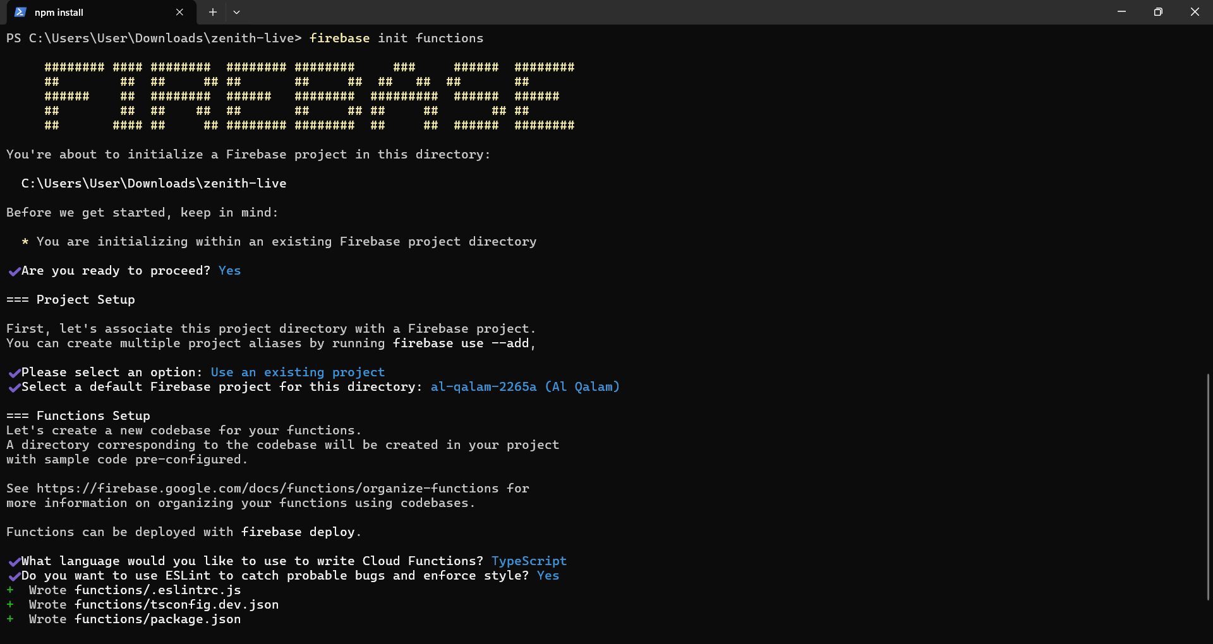Click the "firebase deploy" command text
This screenshot has width=1213, height=644.
coord(298,532)
